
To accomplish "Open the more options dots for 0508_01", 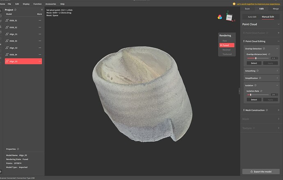I will point(40,21).
